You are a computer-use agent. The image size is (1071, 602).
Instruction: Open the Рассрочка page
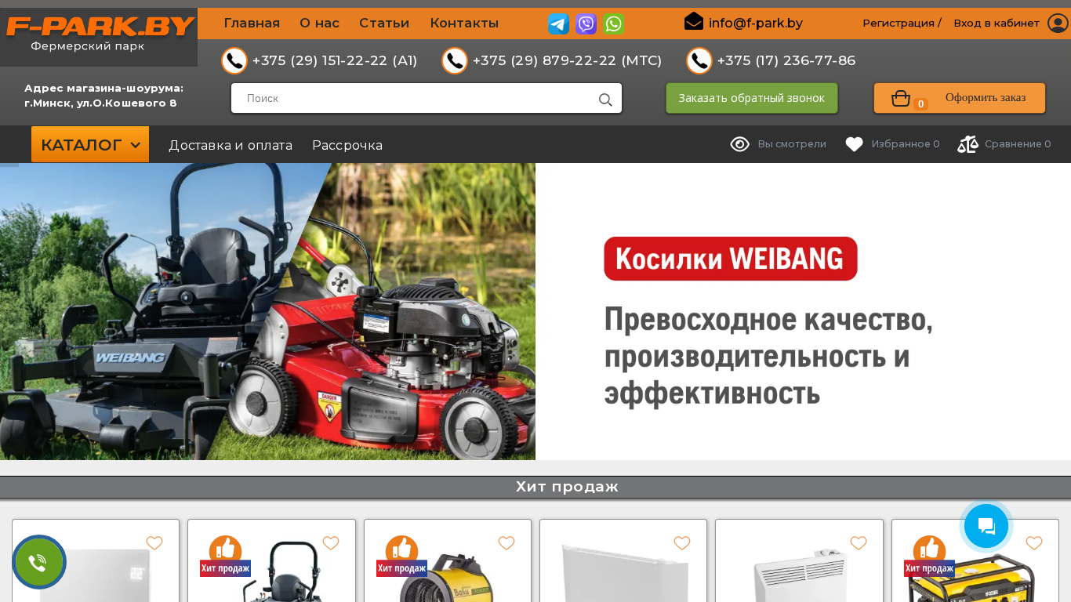(x=347, y=145)
